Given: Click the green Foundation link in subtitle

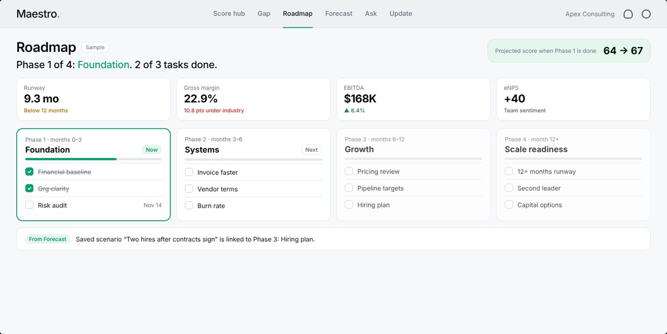Looking at the screenshot, I should click(x=103, y=65).
